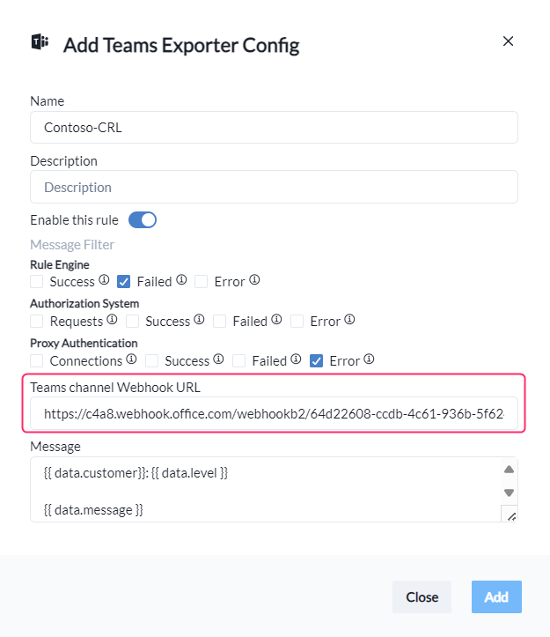Toggle the Enable this rule switch
The width and height of the screenshot is (550, 637).
pyautogui.click(x=143, y=219)
